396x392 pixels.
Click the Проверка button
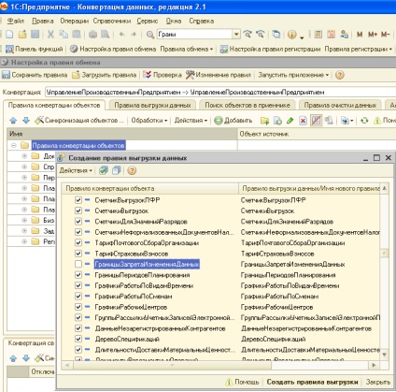pos(163,75)
